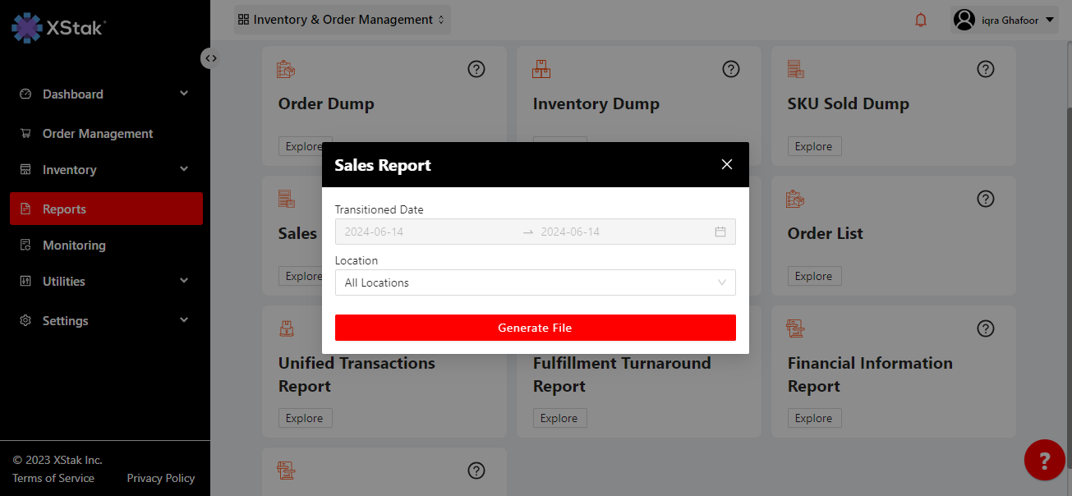Go to Order Management in sidebar
The width and height of the screenshot is (1072, 496).
click(x=98, y=134)
